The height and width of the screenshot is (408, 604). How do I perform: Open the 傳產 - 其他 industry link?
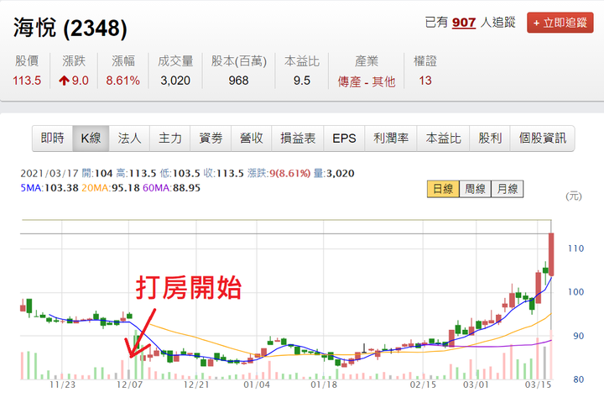367,81
